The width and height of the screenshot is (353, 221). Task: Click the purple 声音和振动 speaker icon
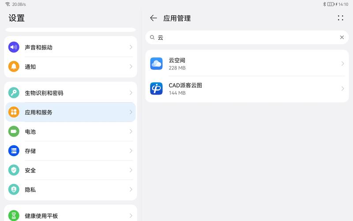tap(14, 47)
